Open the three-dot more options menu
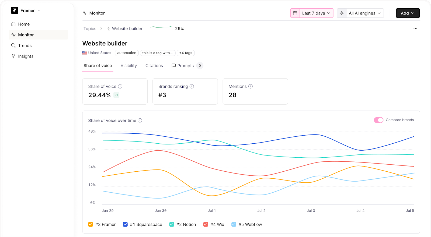Viewport: 431px width, 237px height. click(x=415, y=29)
